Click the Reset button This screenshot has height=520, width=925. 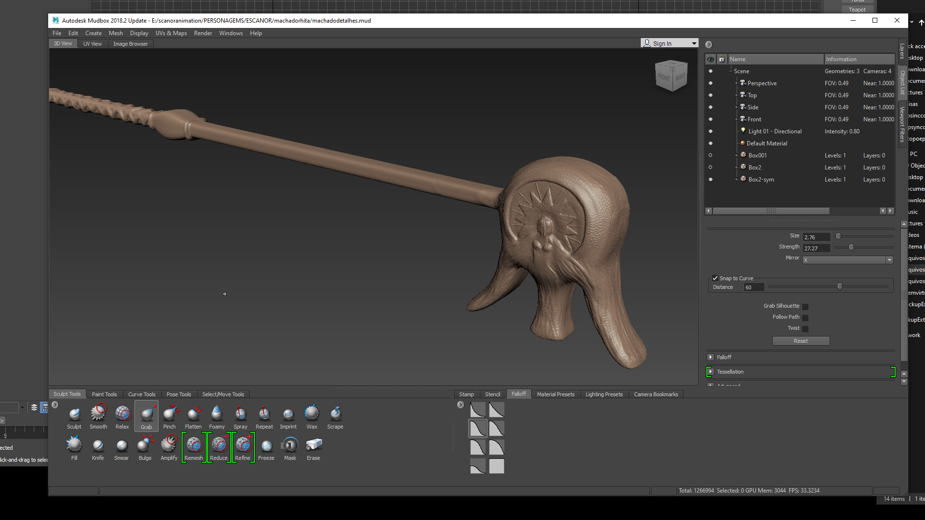coord(801,341)
